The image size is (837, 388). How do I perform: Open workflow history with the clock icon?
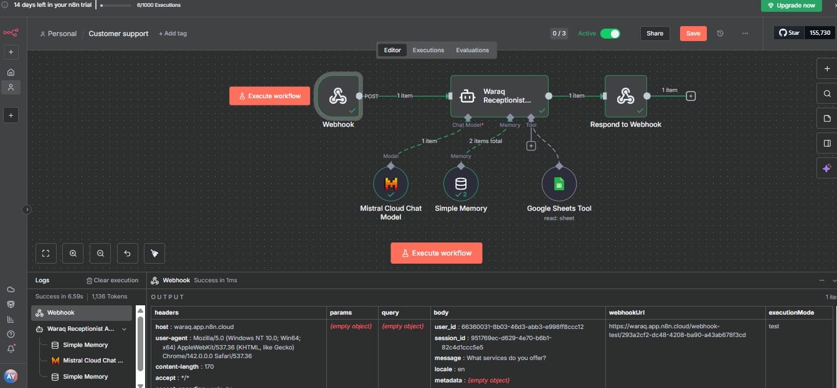721,33
